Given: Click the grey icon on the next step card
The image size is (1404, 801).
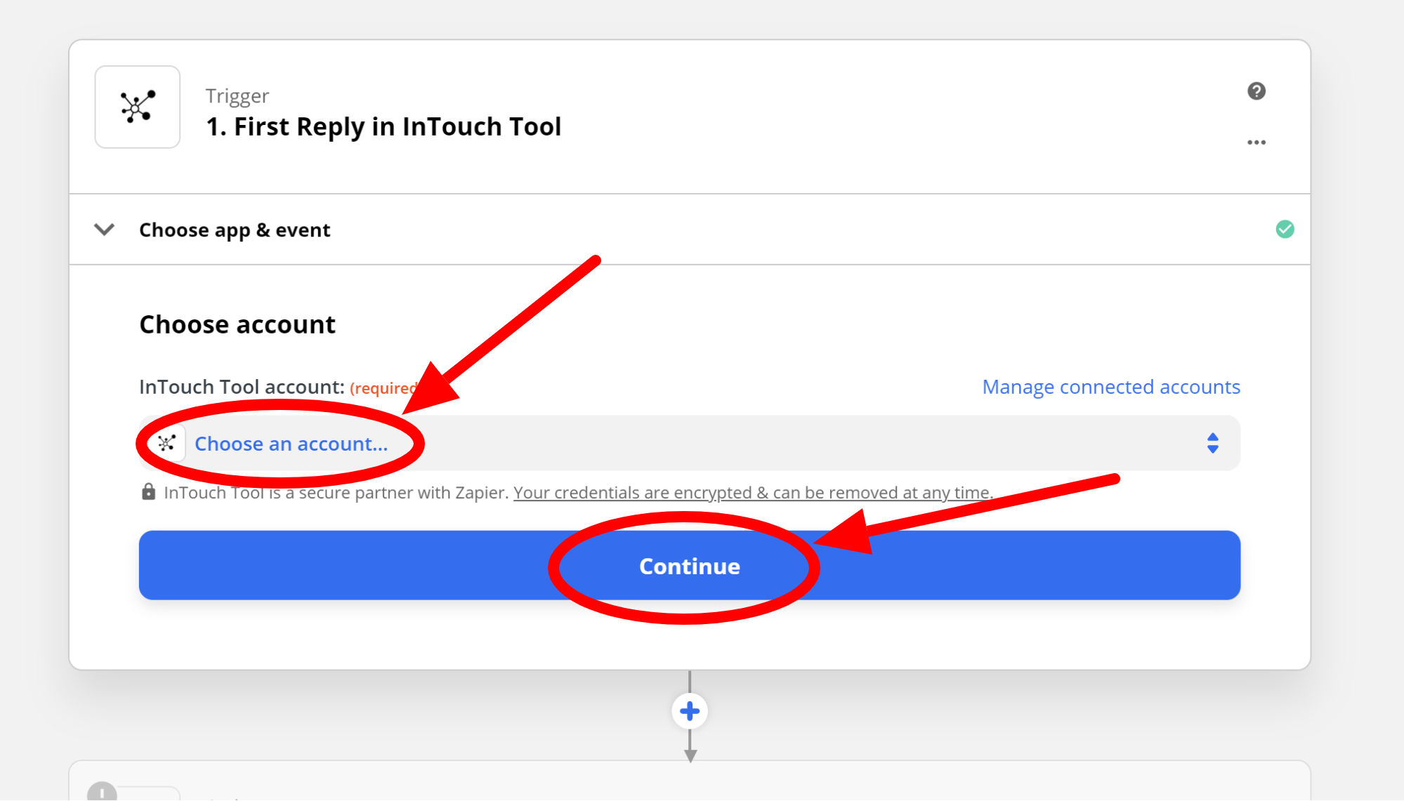Looking at the screenshot, I should tap(102, 791).
